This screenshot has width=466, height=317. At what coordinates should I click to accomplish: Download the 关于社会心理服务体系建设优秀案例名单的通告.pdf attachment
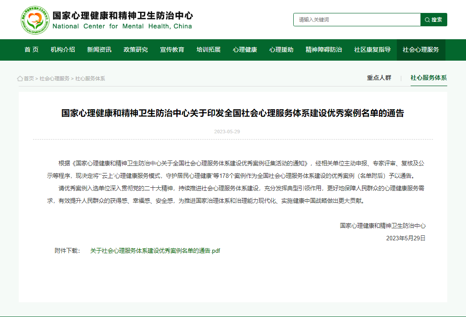point(155,251)
